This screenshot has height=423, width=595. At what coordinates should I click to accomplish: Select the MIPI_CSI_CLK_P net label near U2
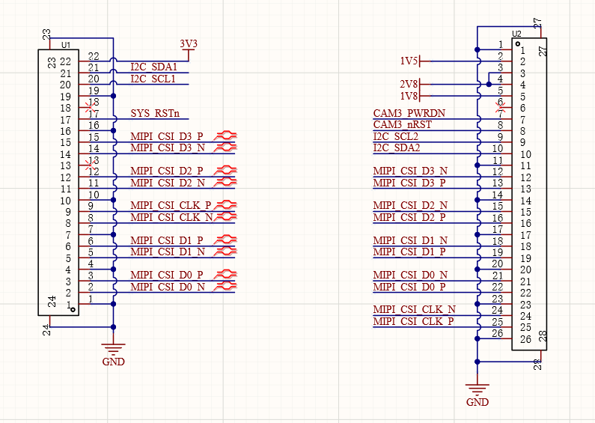[x=413, y=322]
